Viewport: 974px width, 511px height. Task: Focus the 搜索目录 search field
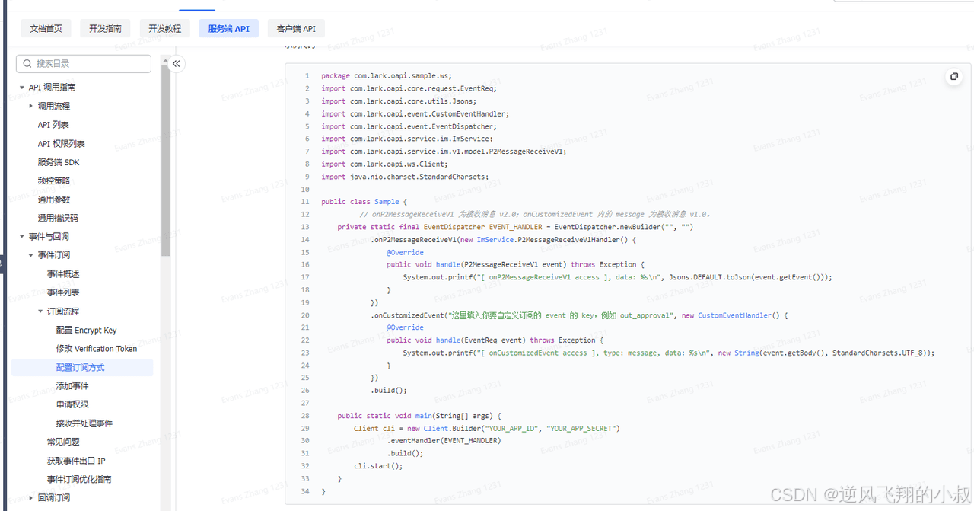point(90,64)
